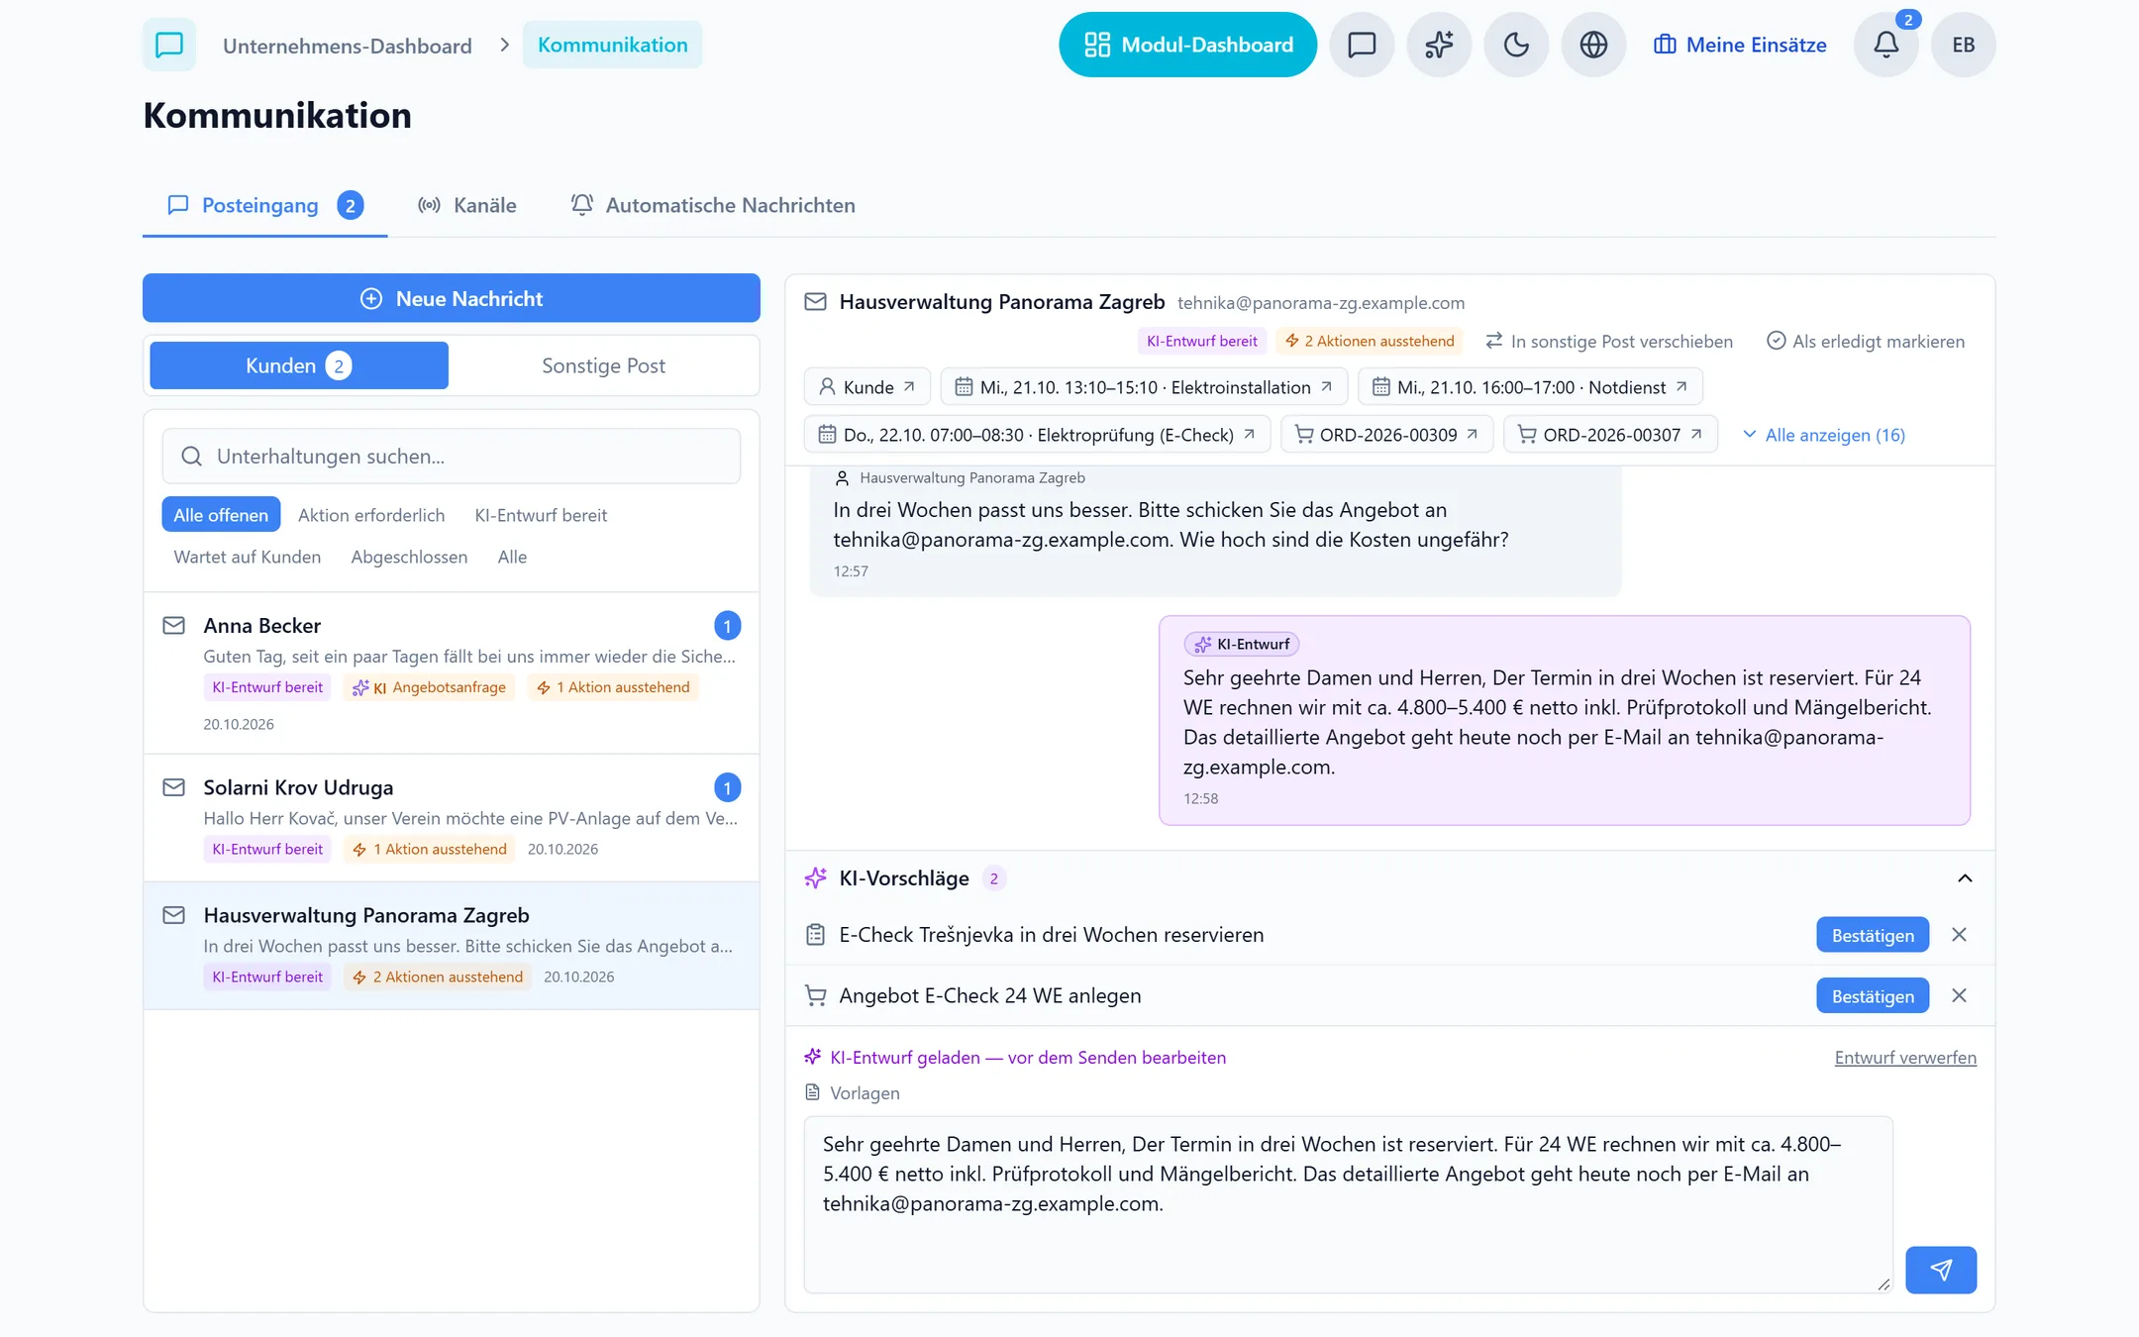Toggle dark mode with the moon icon
This screenshot has height=1337, width=2139.
1516,45
